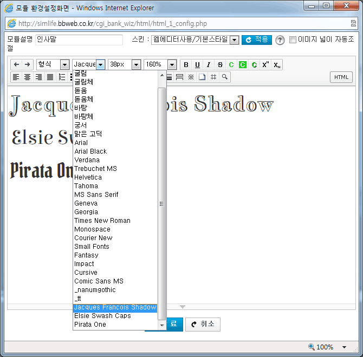The height and width of the screenshot is (357, 363).
Task: Pick Comic Sans MS in font list
Action: coord(99,281)
